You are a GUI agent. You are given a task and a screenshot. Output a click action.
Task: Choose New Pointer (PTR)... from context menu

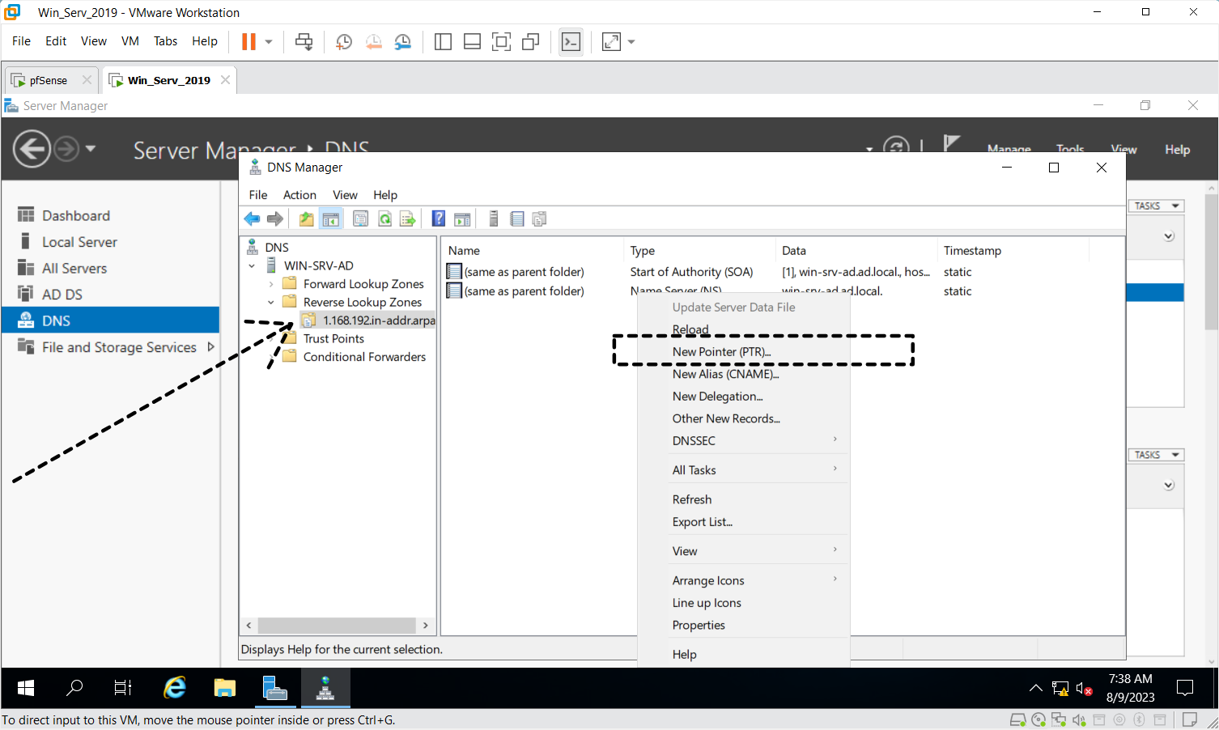pos(743,351)
